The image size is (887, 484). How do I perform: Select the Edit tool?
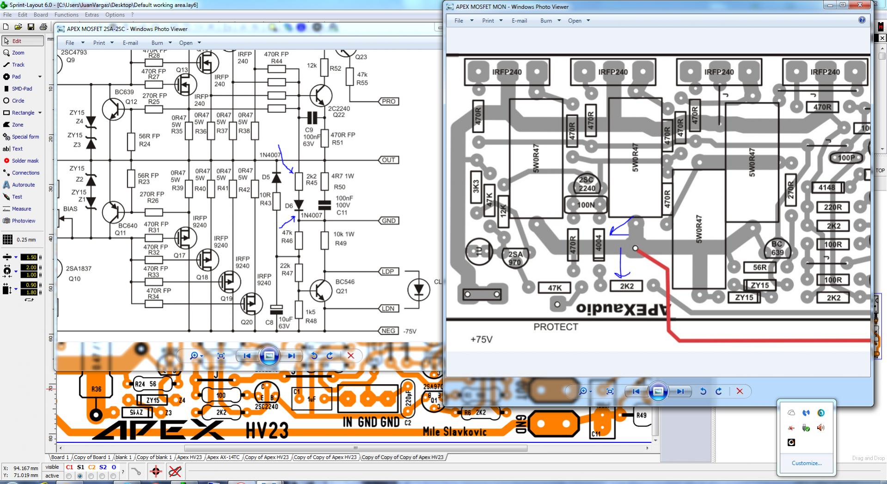click(x=23, y=41)
